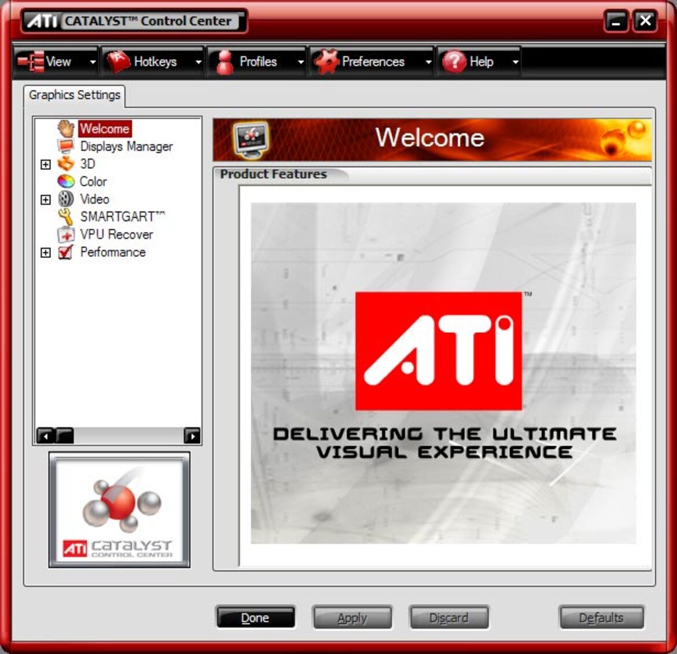Click the Discard button
Screen dimensions: 677x654
[449, 618]
